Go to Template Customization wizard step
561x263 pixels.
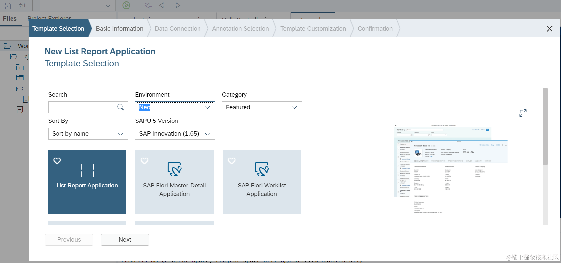point(313,29)
